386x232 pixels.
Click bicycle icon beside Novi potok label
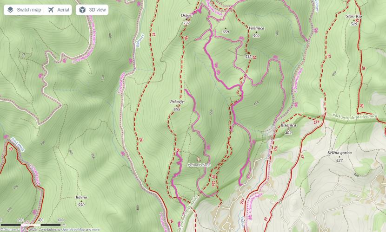(x=6, y=137)
